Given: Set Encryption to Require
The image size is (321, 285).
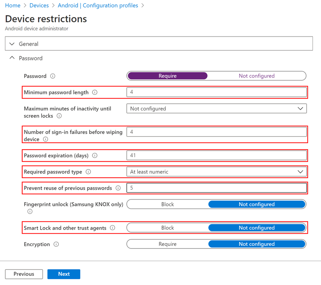Looking at the screenshot, I should coord(167,244).
